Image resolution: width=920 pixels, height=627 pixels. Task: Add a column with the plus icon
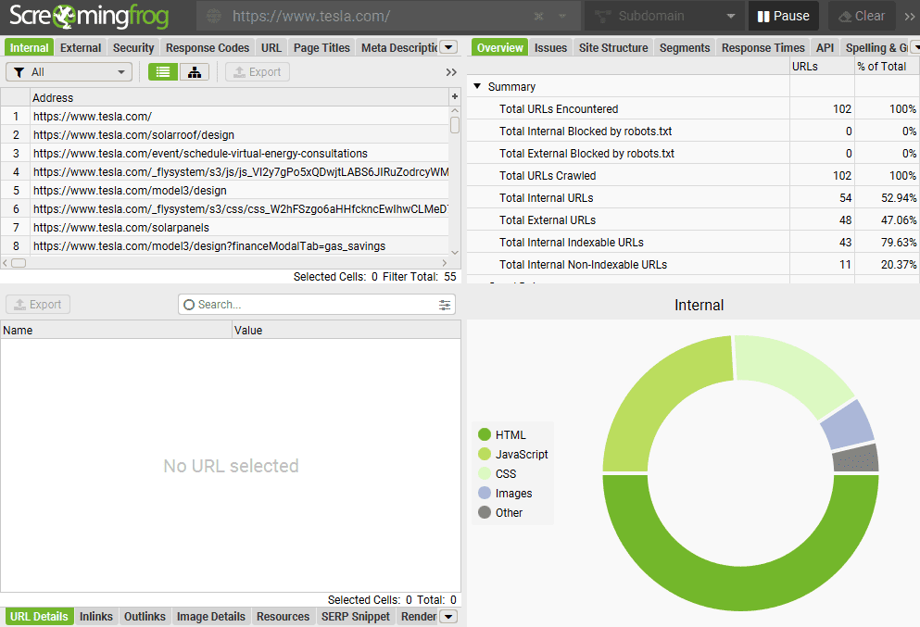pos(455,96)
